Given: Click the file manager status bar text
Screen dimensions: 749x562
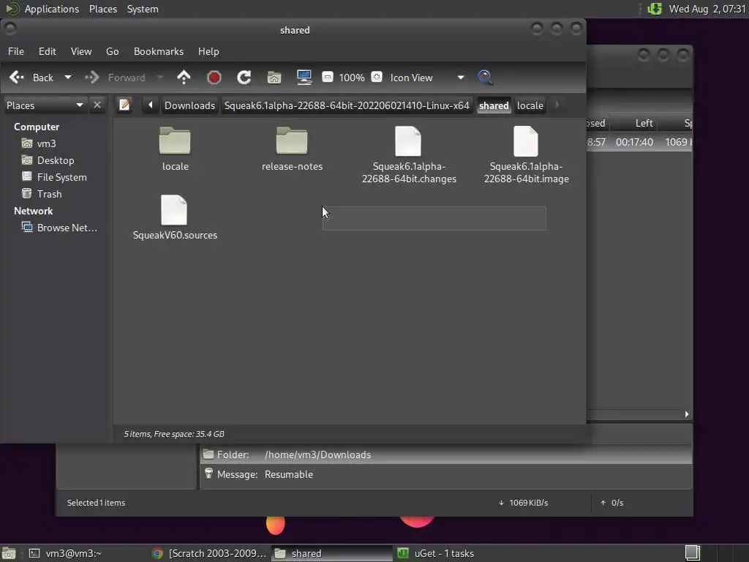Looking at the screenshot, I should (174, 434).
